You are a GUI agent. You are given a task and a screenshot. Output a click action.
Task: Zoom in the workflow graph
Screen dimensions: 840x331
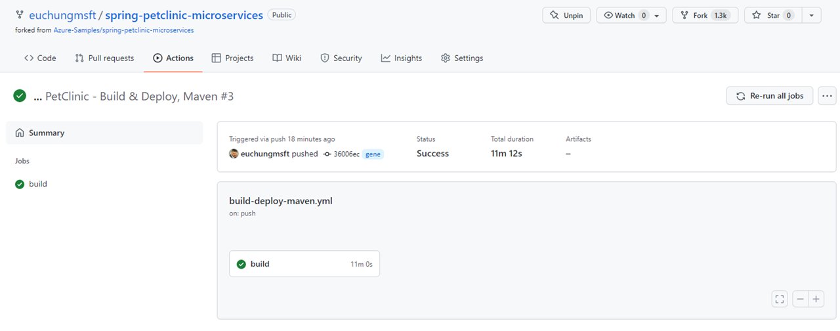click(x=816, y=299)
